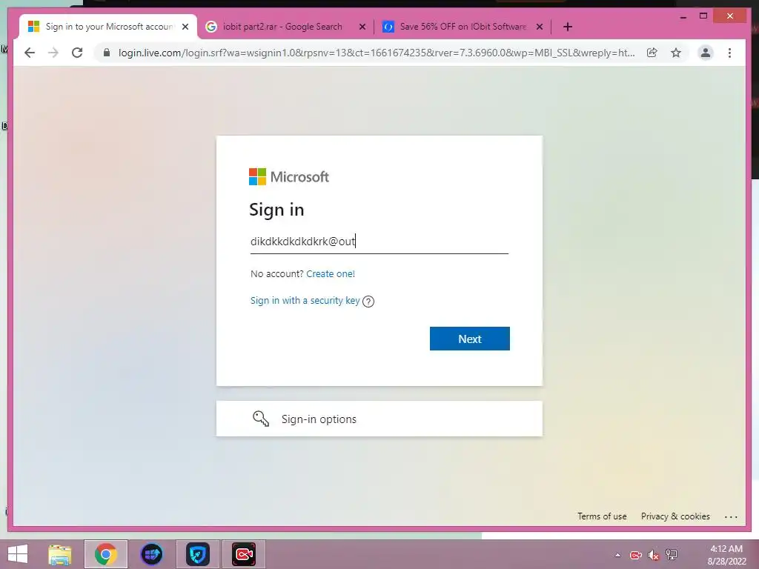Open the Privacy & cookies link
This screenshot has width=759, height=569.
675,516
